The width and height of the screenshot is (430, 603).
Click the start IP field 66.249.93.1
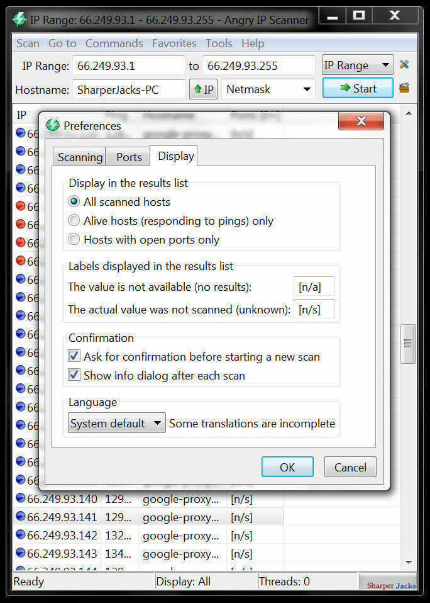(x=129, y=65)
